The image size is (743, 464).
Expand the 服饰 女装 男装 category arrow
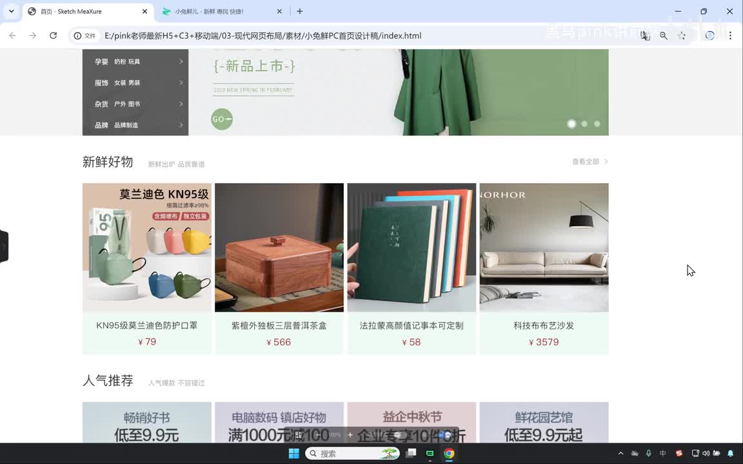(x=181, y=82)
